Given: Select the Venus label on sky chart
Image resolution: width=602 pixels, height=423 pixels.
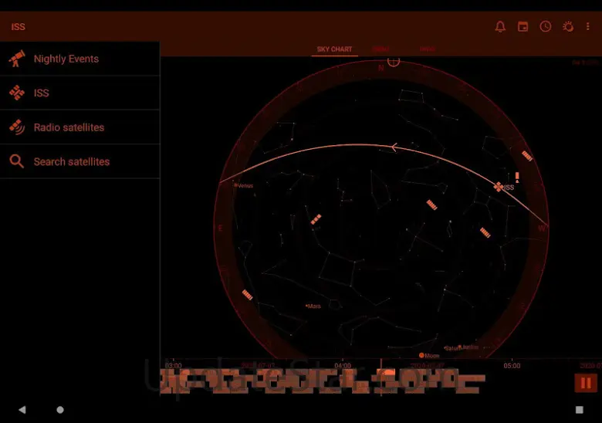Looking at the screenshot, I should [245, 186].
